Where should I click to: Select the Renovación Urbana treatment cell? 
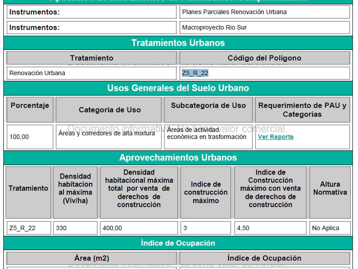[92, 73]
